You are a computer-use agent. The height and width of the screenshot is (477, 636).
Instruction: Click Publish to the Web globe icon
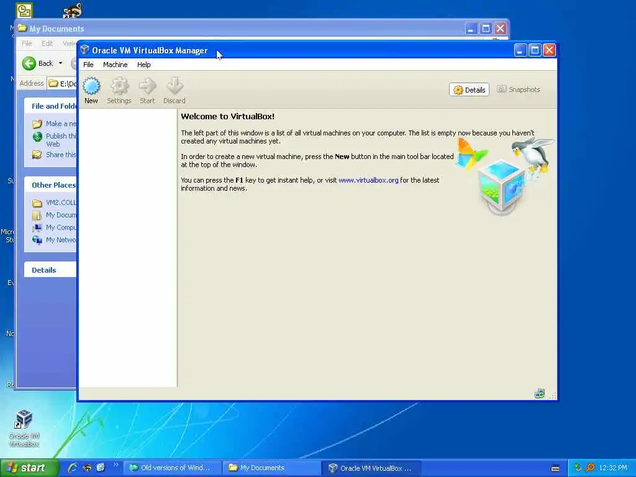point(37,136)
